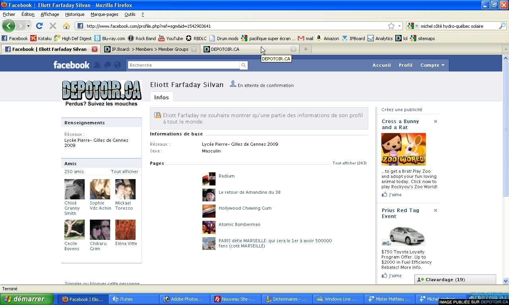Screen dimensions: 509x305
Task: Open the Radium page link
Action: tap(227, 176)
